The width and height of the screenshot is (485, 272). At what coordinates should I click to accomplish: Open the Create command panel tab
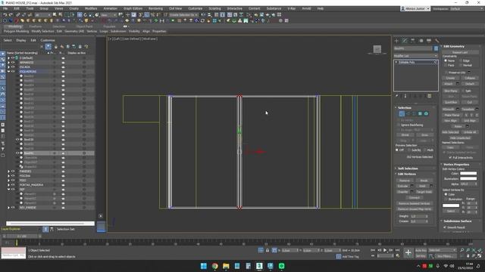point(396,41)
